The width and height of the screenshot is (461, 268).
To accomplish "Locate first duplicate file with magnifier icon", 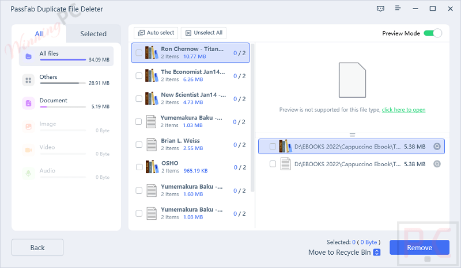I will (437, 146).
